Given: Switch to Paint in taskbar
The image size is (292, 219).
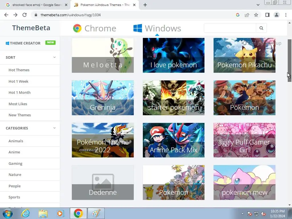Looking at the screenshot, I should (x=96, y=213).
